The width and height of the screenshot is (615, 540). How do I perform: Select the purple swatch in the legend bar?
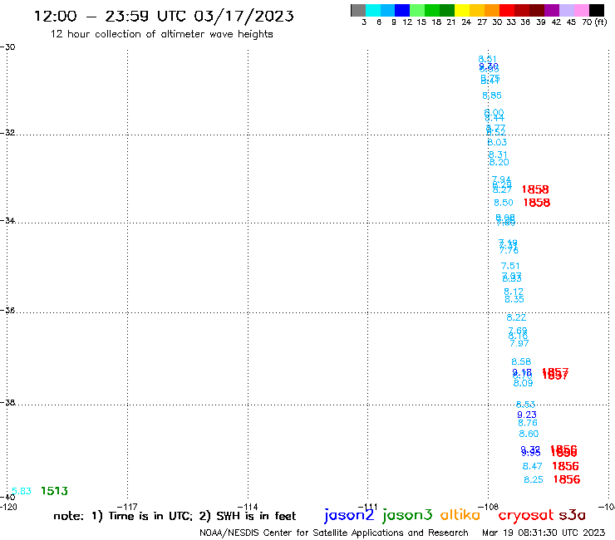tap(552, 11)
